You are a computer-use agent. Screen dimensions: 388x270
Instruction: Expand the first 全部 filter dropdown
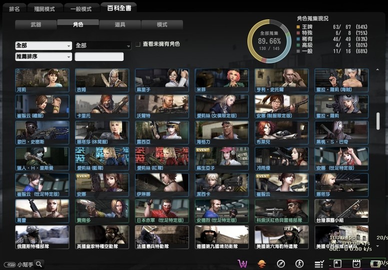pyautogui.click(x=43, y=45)
